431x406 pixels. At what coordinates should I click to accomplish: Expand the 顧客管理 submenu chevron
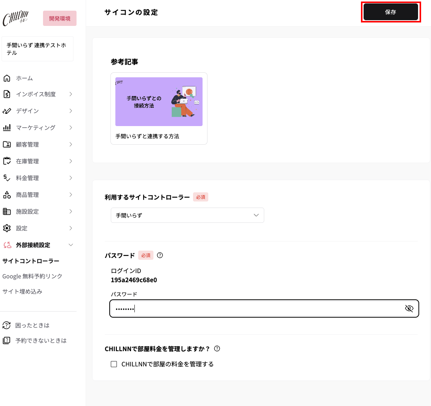(x=71, y=144)
